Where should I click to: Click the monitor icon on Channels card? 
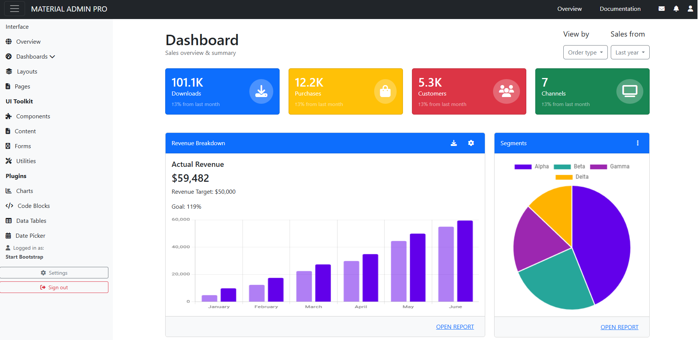[630, 91]
